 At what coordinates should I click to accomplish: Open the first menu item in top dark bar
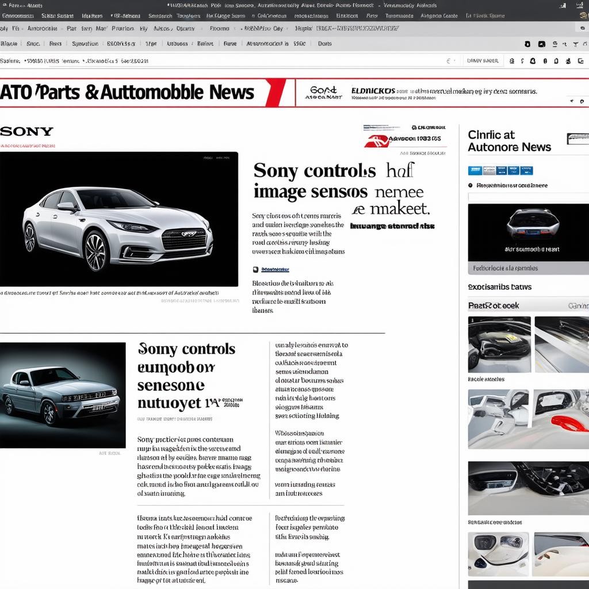click(x=17, y=16)
